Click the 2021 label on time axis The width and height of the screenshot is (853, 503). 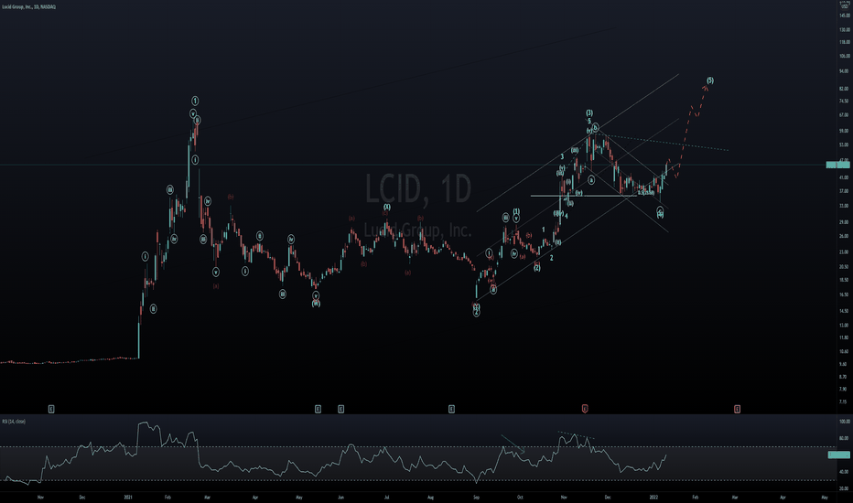128,497
